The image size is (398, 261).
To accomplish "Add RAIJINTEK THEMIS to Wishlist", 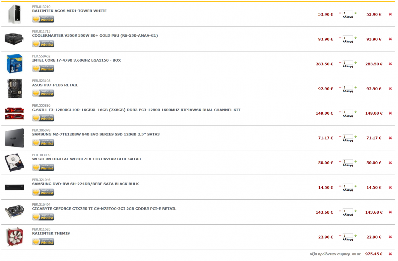I will click(x=43, y=242).
